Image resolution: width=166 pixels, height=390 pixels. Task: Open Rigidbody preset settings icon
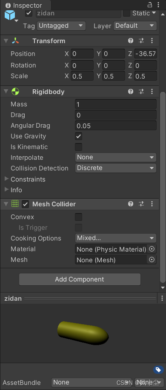point(141,91)
